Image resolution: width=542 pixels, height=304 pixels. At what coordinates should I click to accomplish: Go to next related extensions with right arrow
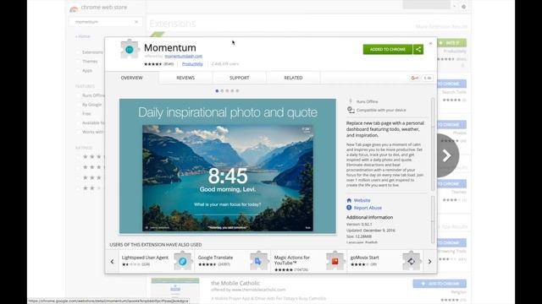pyautogui.click(x=429, y=262)
